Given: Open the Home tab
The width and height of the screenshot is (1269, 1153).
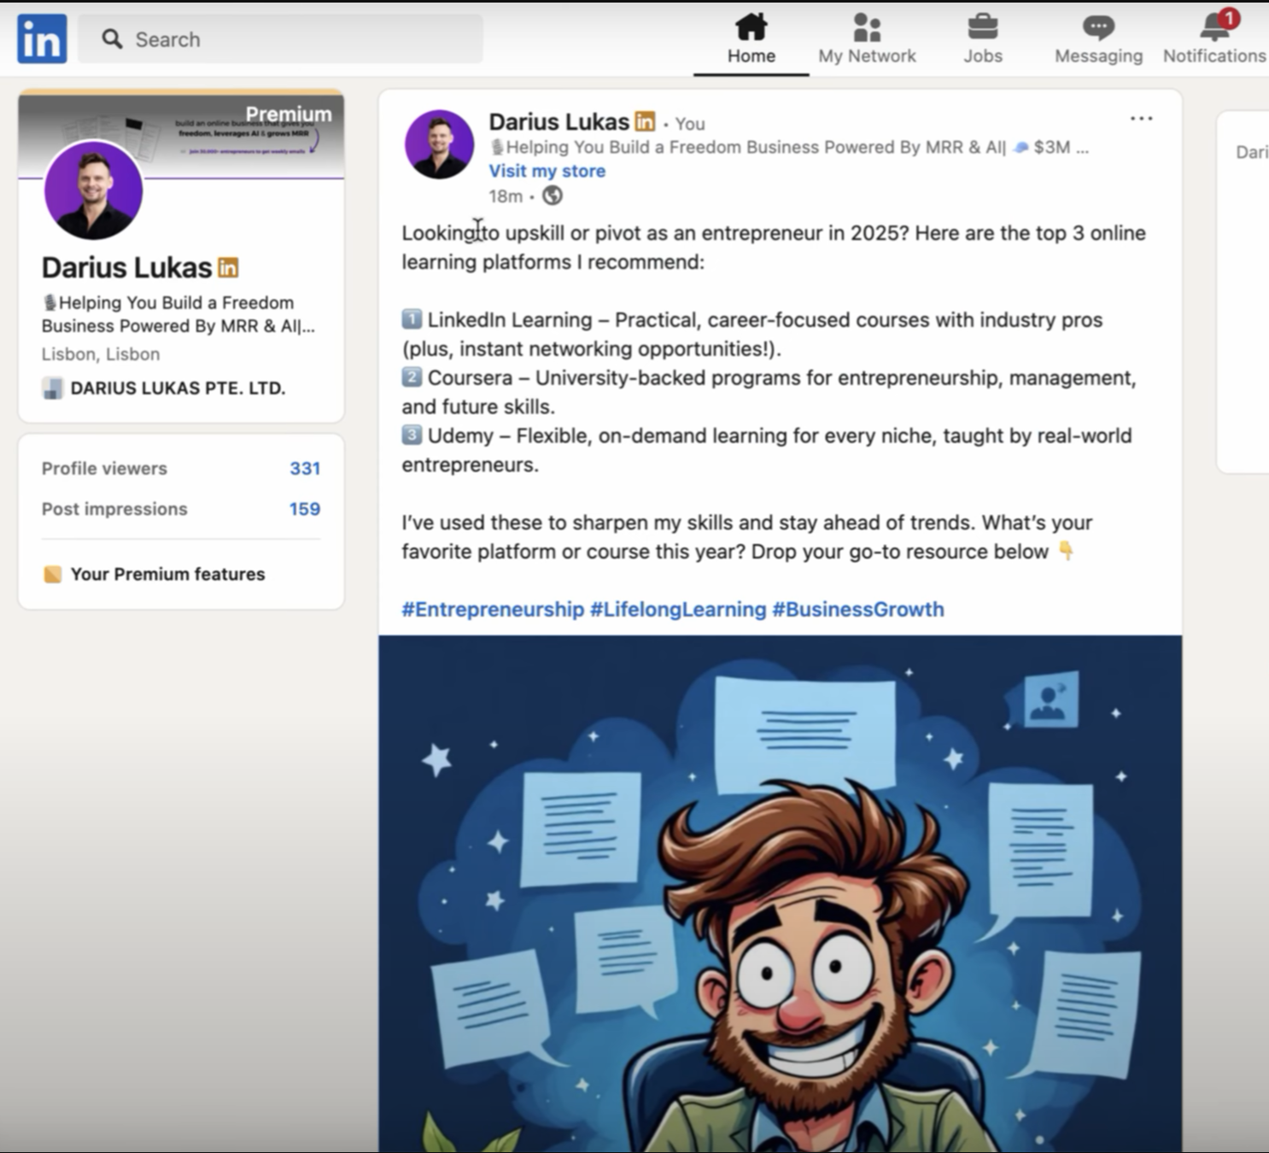Looking at the screenshot, I should [751, 39].
